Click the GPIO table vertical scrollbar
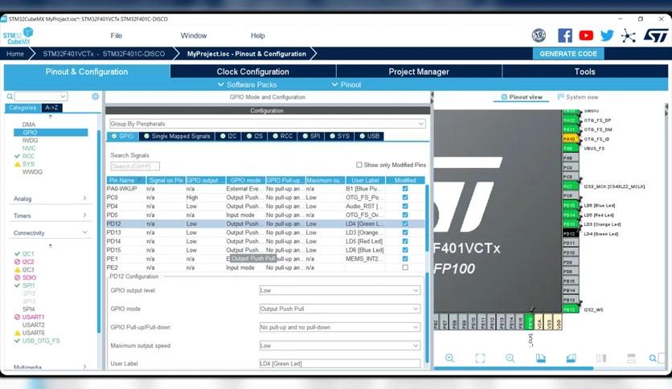Viewport: 672px width, 389px height. [x=427, y=219]
